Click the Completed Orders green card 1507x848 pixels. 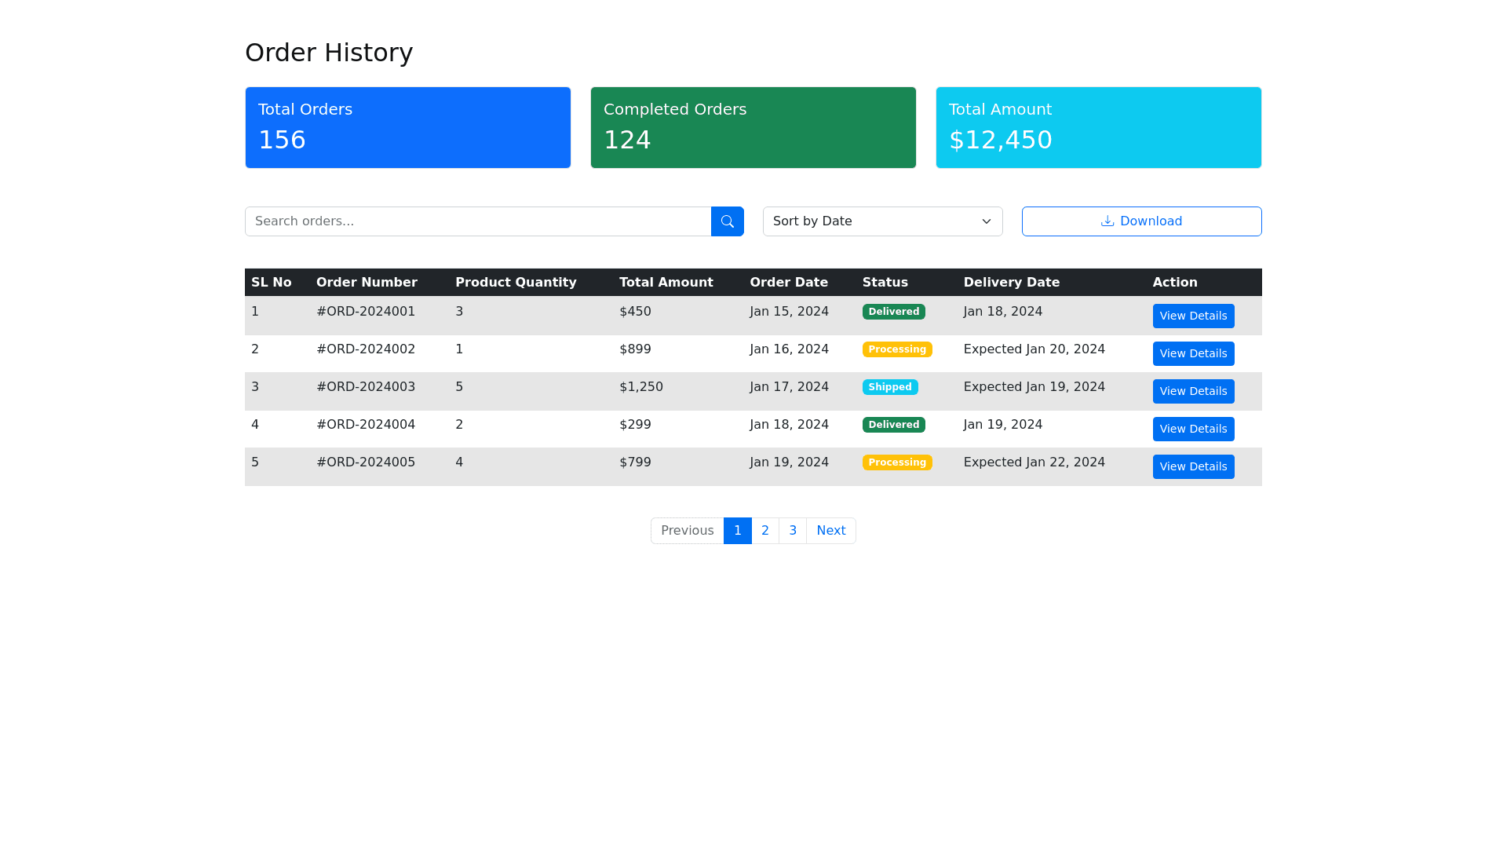[753, 127]
